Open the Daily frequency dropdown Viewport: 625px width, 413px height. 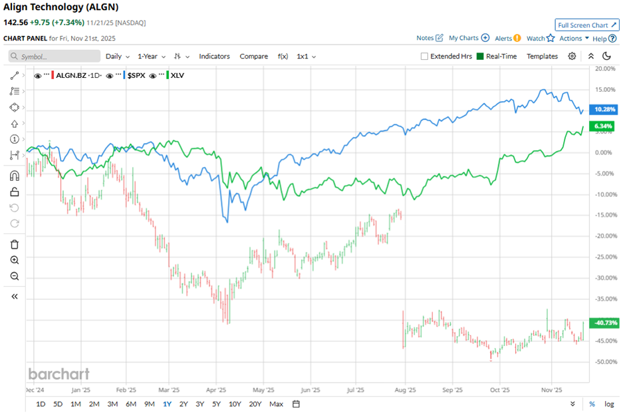pos(117,57)
